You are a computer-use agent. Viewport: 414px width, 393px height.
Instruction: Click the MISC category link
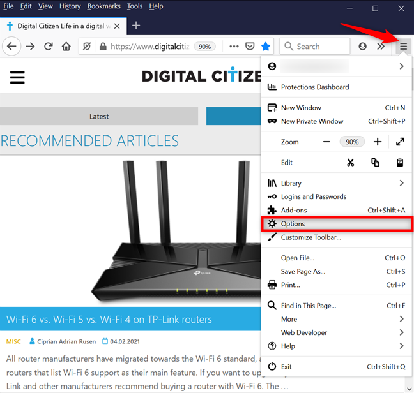pyautogui.click(x=13, y=341)
